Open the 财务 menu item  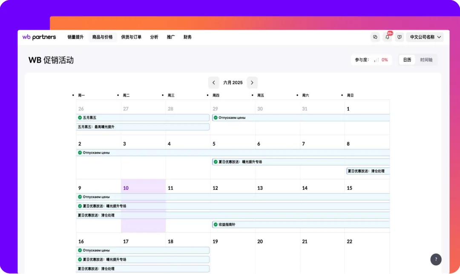(x=187, y=37)
